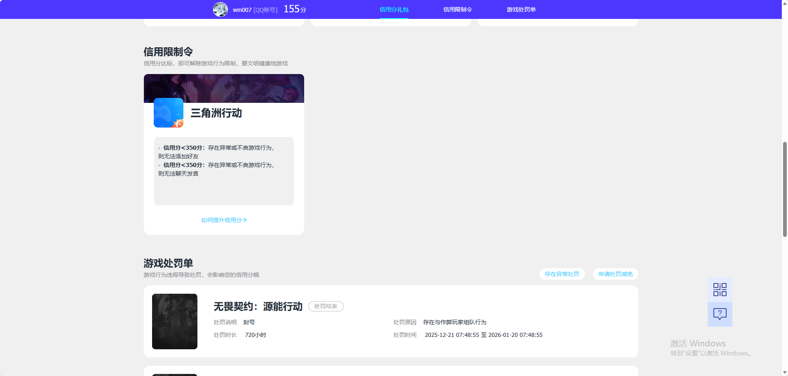Click wm007's avatar in the top bar
This screenshot has width=788, height=376.
pyautogui.click(x=220, y=9)
